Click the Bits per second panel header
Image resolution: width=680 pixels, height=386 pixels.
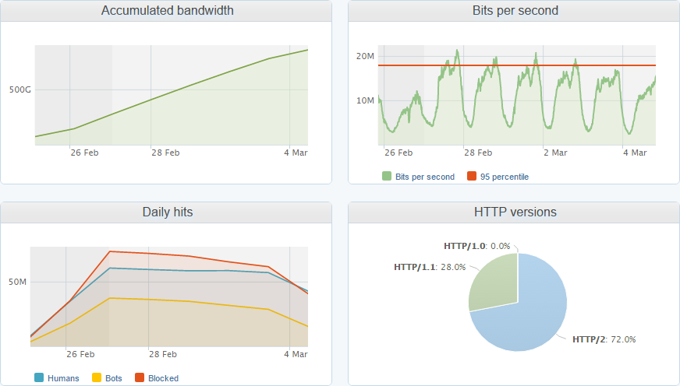515,11
